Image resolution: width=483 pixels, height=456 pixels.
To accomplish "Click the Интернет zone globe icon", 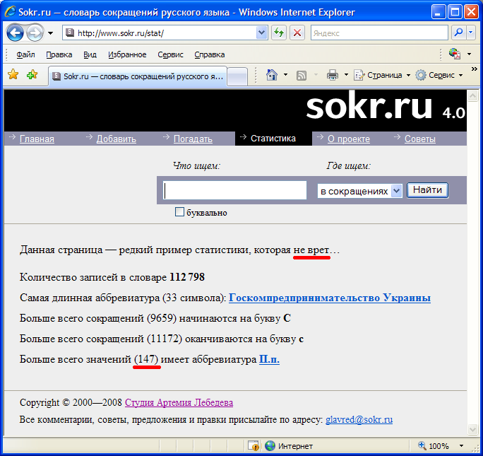I will 270,446.
